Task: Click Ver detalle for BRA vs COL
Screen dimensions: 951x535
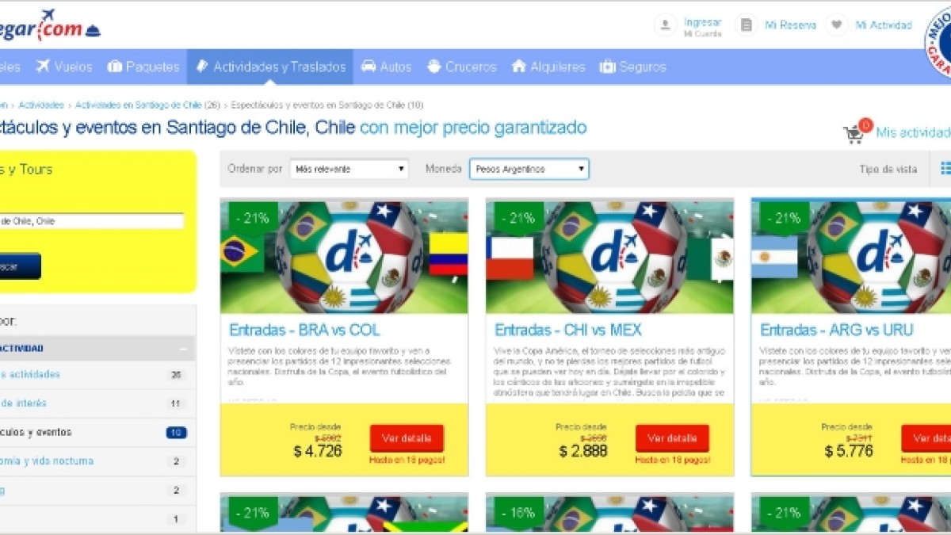Action: (x=407, y=438)
